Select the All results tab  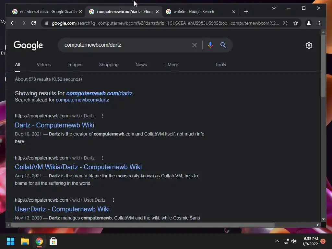click(18, 65)
